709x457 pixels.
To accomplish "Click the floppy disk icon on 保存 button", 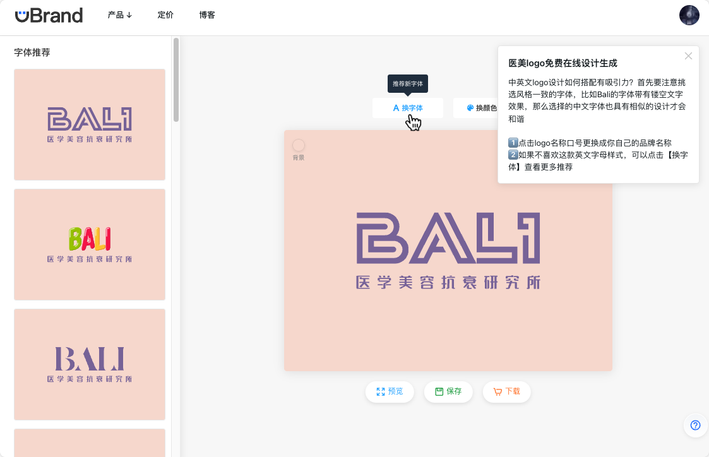I will pyautogui.click(x=439, y=391).
